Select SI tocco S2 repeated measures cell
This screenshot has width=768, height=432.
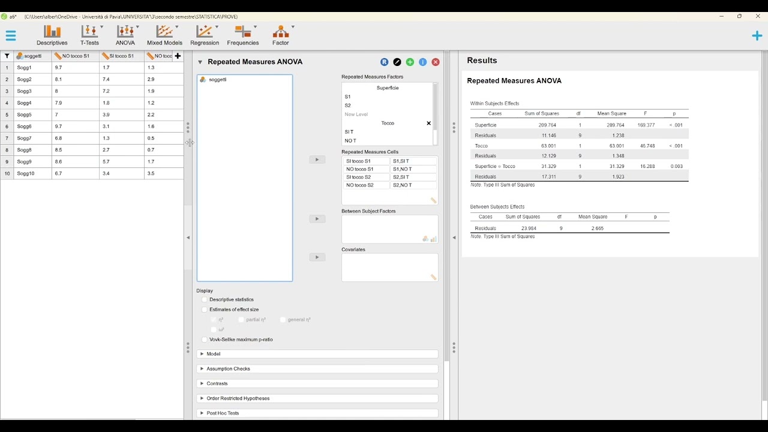pyautogui.click(x=366, y=177)
